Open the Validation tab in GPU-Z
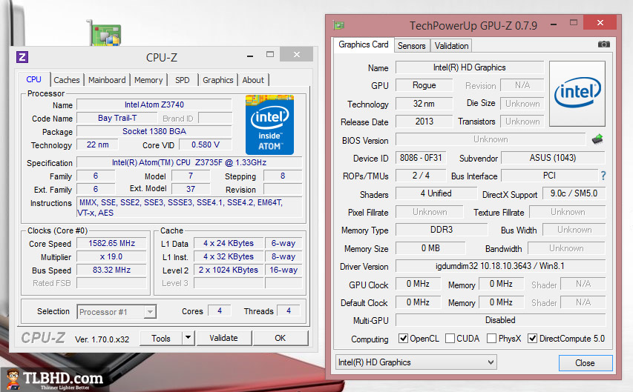This screenshot has height=392, width=633. (451, 46)
